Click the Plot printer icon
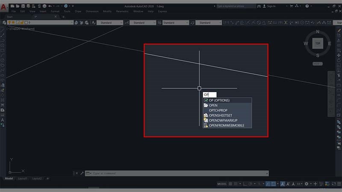This screenshot has height=192, width=342. click(x=44, y=6)
